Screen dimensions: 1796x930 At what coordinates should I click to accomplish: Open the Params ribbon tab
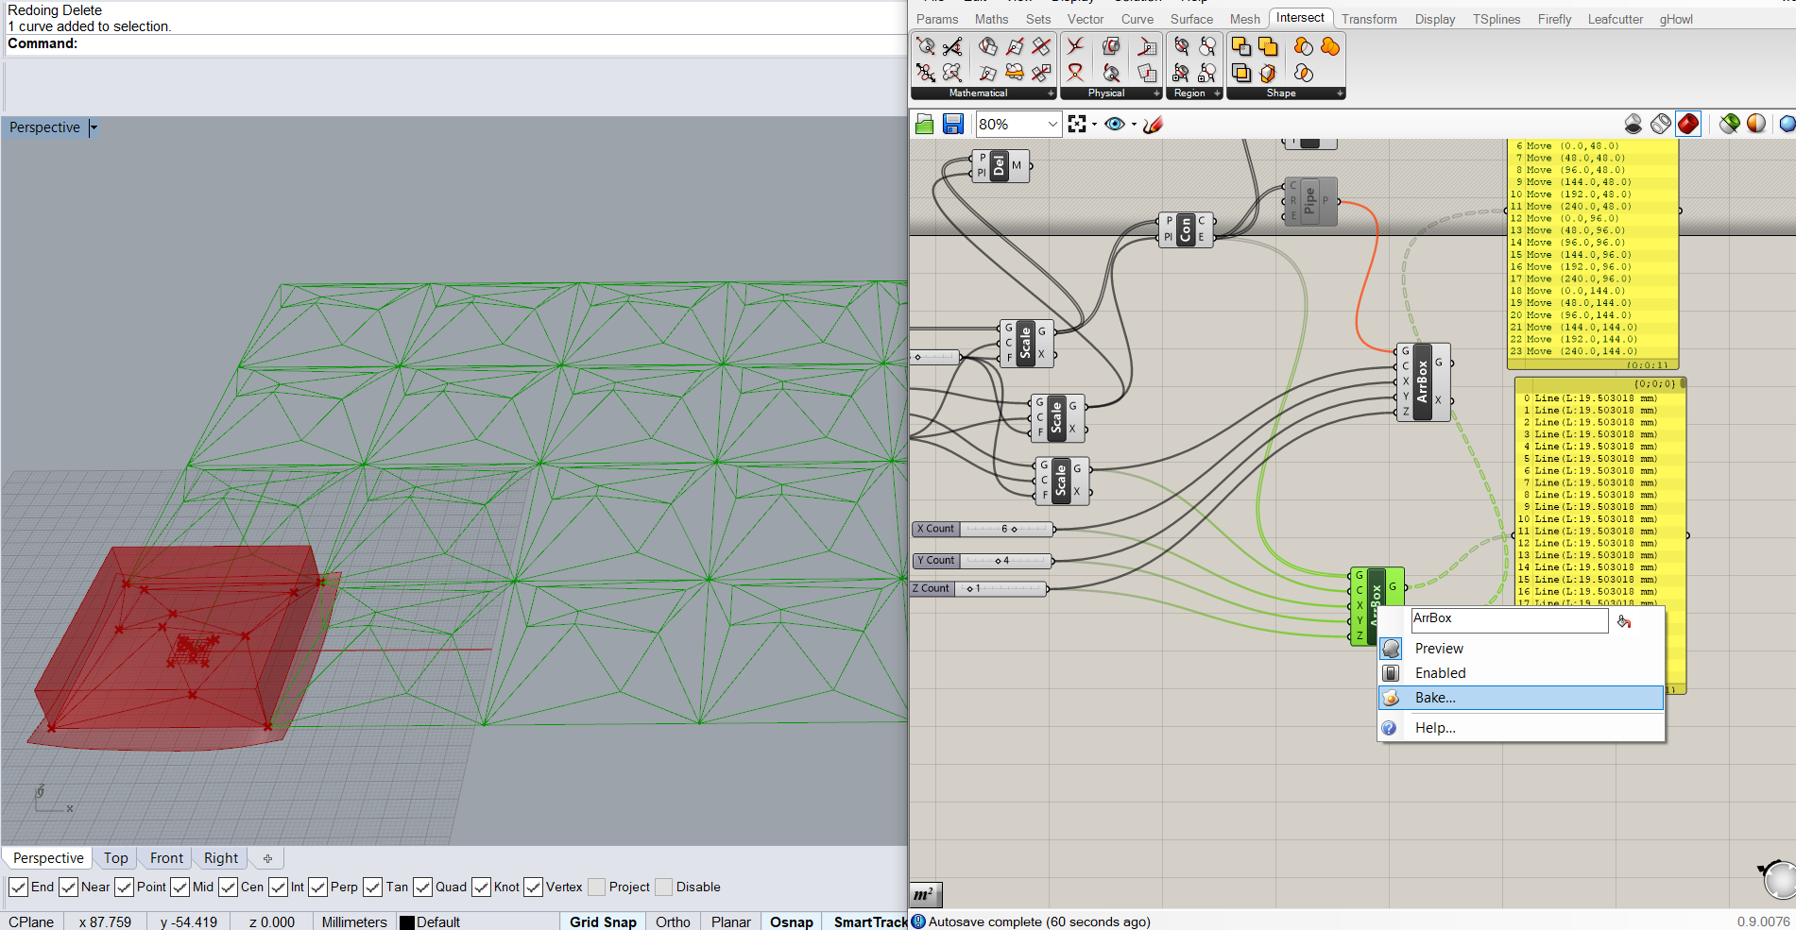tap(937, 19)
